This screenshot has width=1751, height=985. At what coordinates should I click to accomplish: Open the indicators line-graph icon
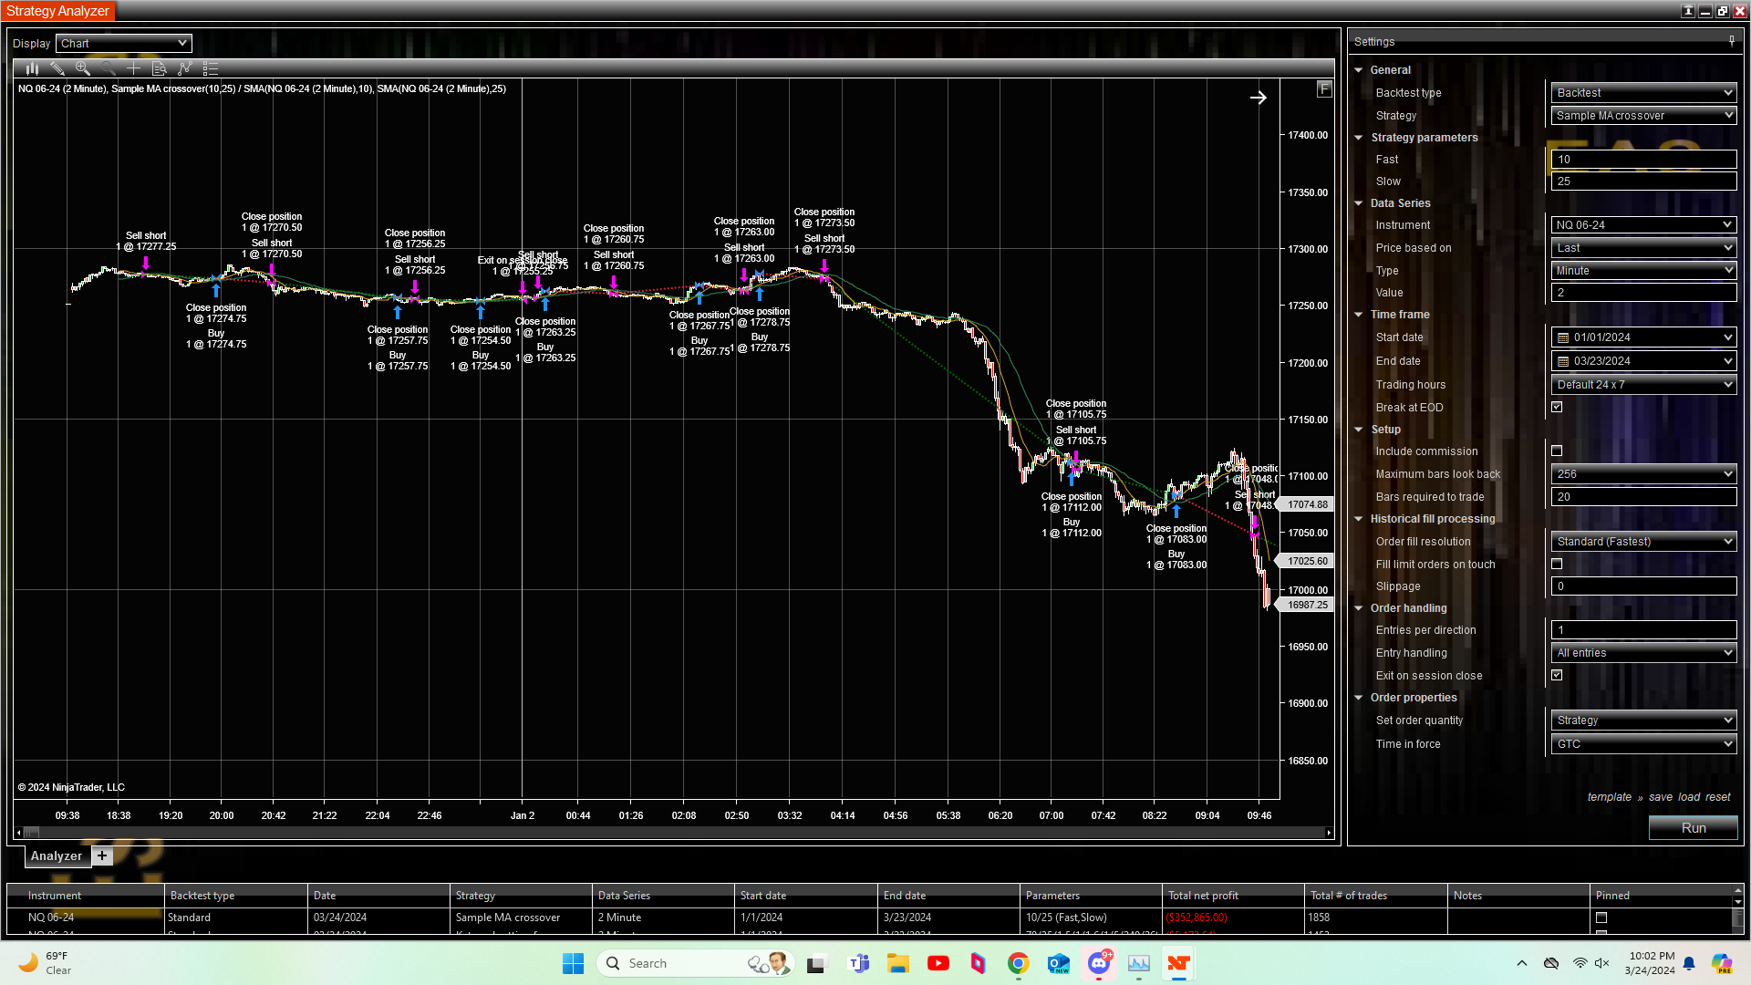pos(184,68)
